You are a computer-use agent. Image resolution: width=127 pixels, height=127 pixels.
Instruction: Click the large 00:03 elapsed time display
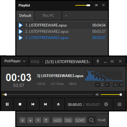(x=19, y=77)
